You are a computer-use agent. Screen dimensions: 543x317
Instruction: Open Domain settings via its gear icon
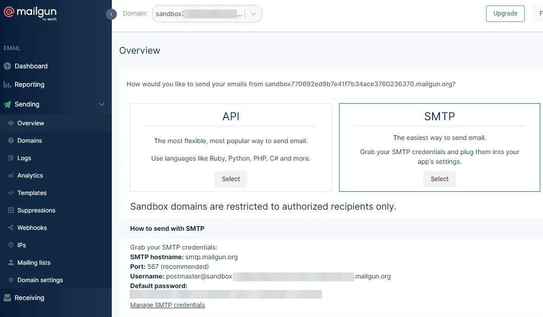(x=10, y=280)
